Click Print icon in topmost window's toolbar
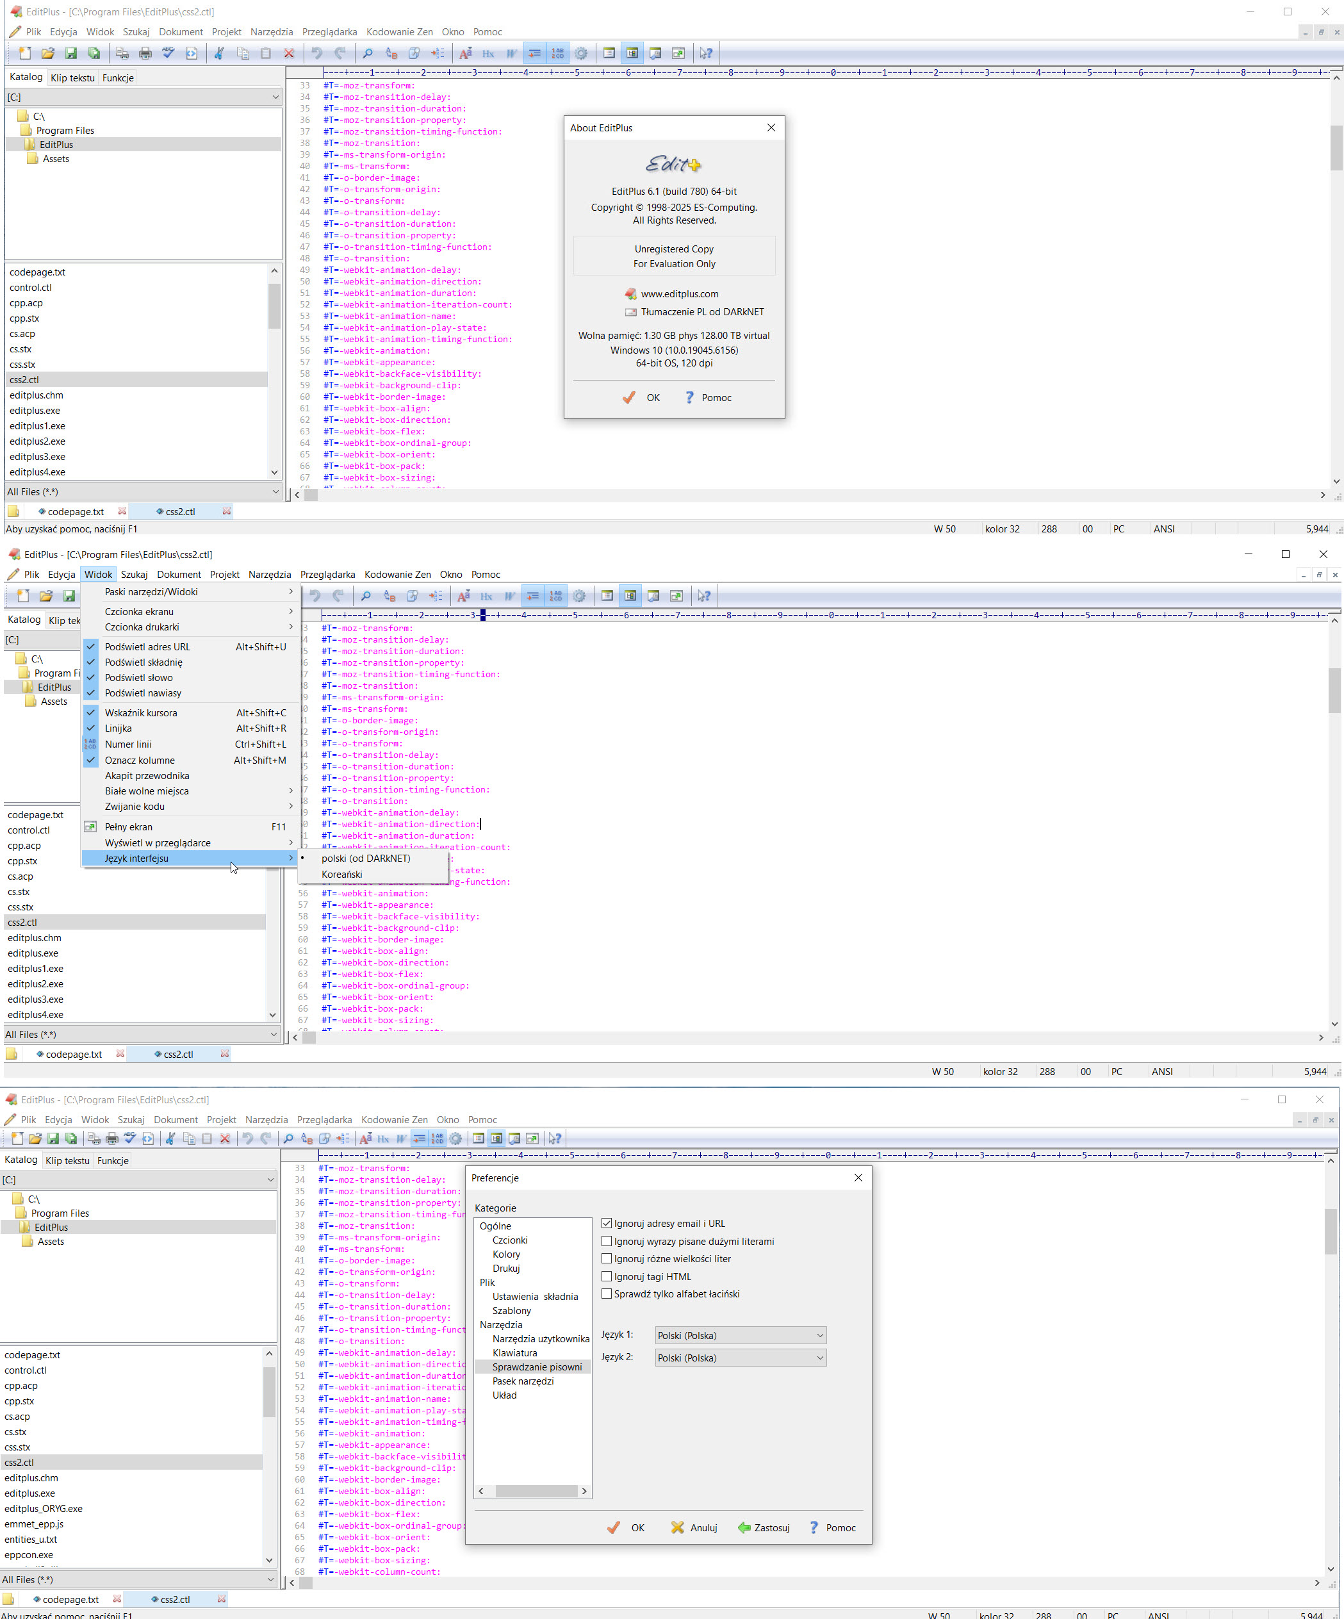 145,53
